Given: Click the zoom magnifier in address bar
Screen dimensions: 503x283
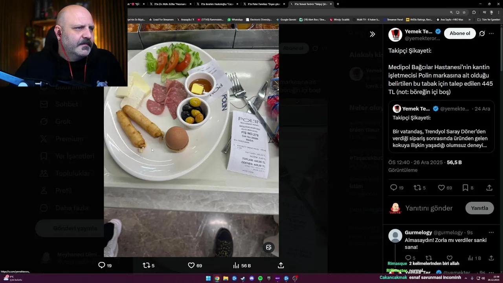Looking at the screenshot, I should 451,12.
